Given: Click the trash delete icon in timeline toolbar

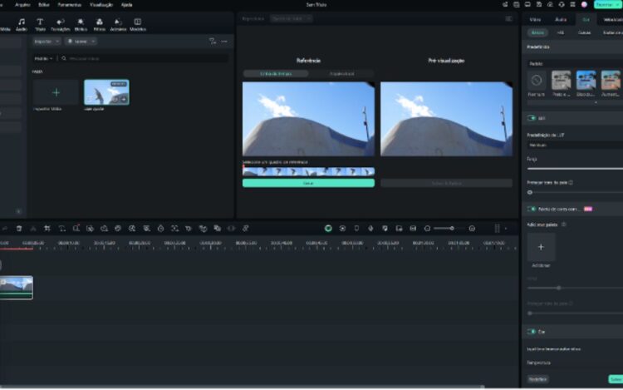Looking at the screenshot, I should (19, 228).
